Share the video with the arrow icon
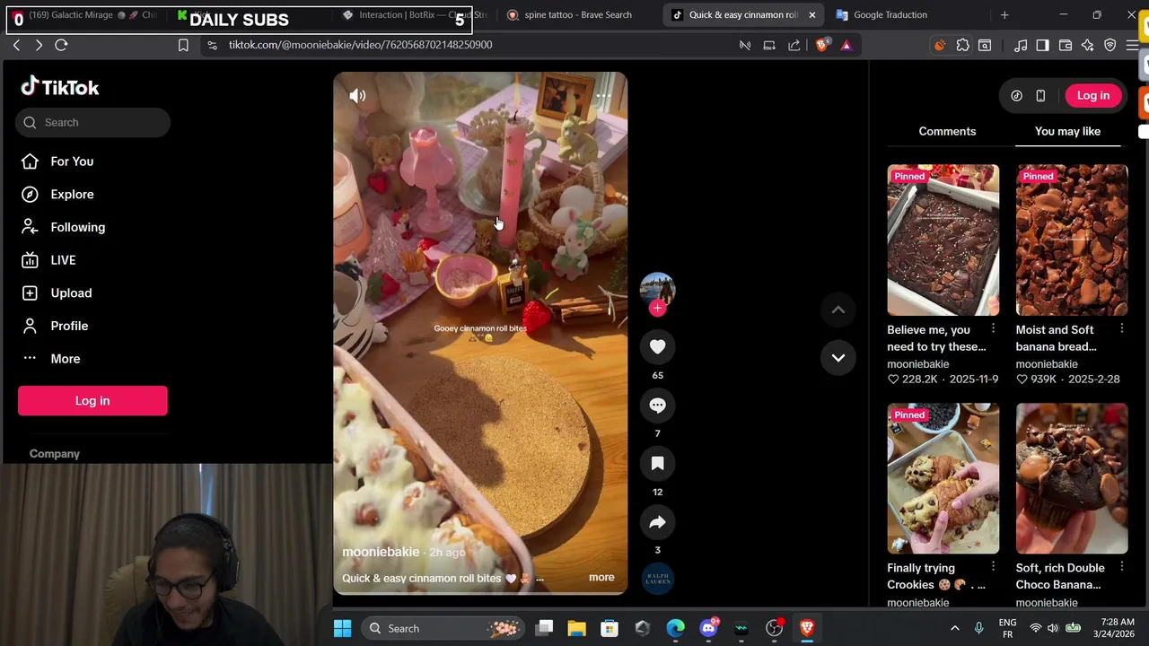The image size is (1149, 646). [x=657, y=521]
